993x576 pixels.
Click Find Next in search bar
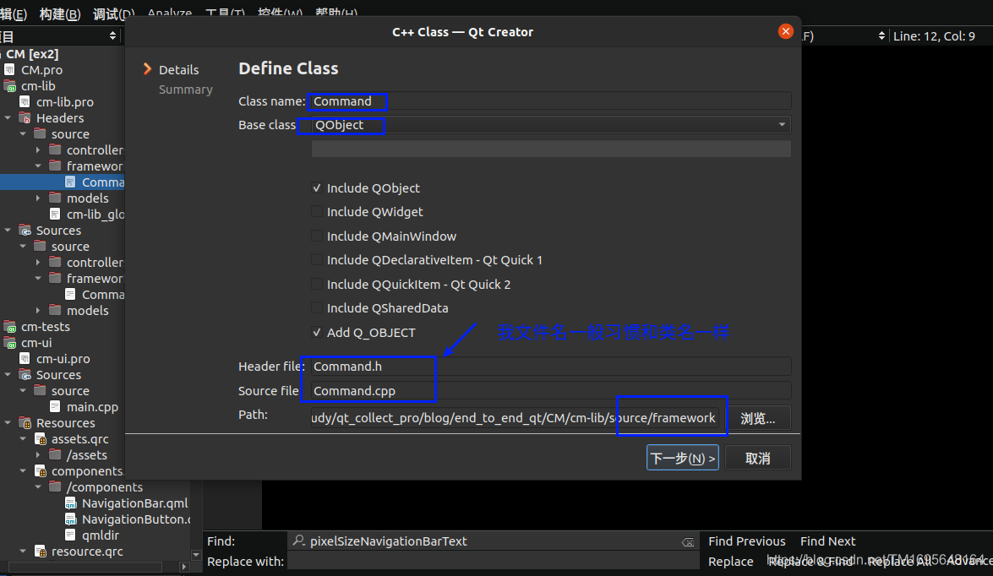pyautogui.click(x=827, y=541)
